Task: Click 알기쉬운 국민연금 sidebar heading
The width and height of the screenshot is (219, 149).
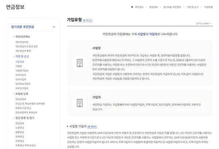Action: coord(23,27)
